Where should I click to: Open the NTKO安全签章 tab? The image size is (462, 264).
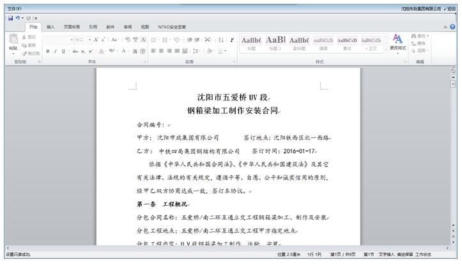point(172,27)
